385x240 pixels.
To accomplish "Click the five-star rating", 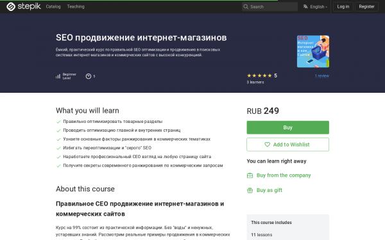I will pos(259,76).
